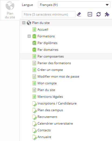112x141 pixels.
Task: Collapse all nodes with the minus-box icon
Action: click(90, 14)
